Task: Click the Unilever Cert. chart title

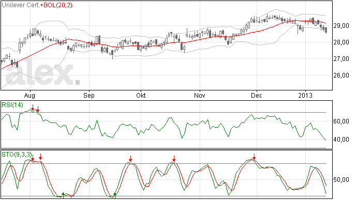Action: click(x=21, y=5)
